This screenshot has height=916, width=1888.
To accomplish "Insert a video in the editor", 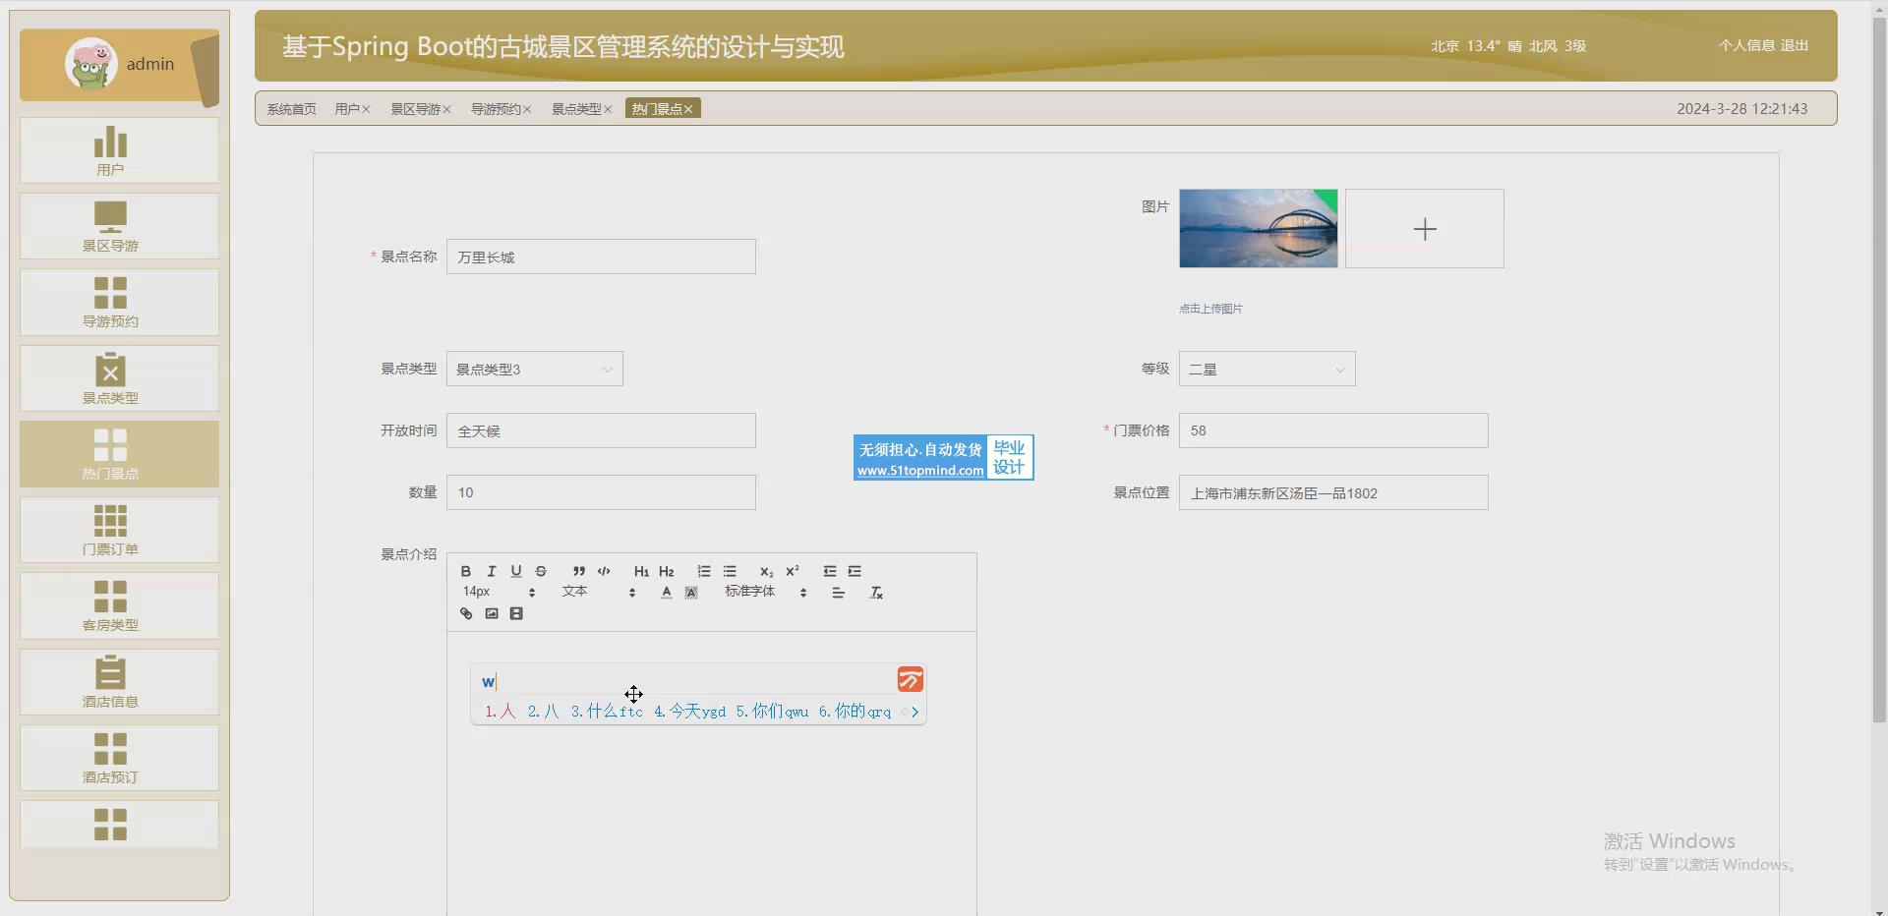I will (x=516, y=613).
